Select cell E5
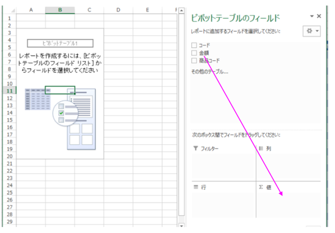 [x=147, y=47]
